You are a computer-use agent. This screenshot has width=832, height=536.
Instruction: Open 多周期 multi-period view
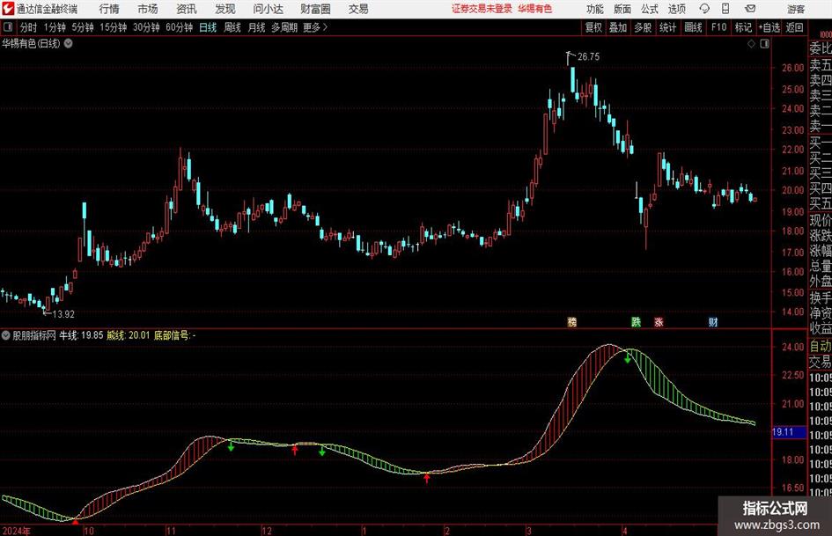click(x=284, y=27)
